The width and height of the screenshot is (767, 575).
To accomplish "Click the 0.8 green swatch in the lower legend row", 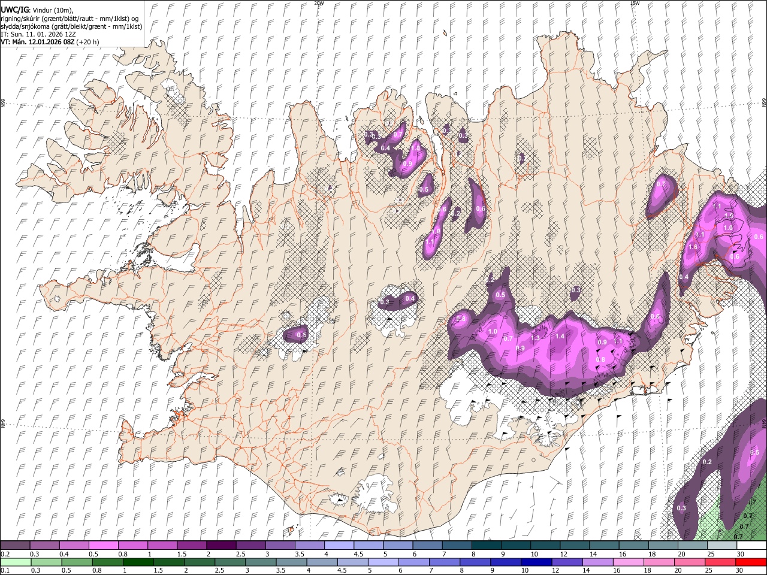I will (x=107, y=562).
